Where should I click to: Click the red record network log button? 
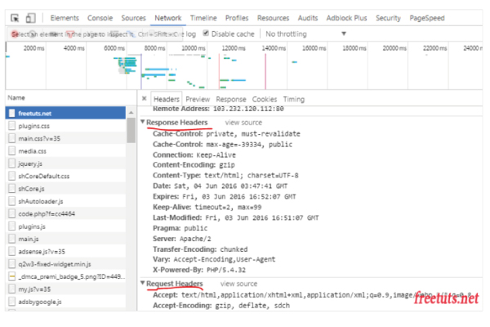[x=16, y=34]
